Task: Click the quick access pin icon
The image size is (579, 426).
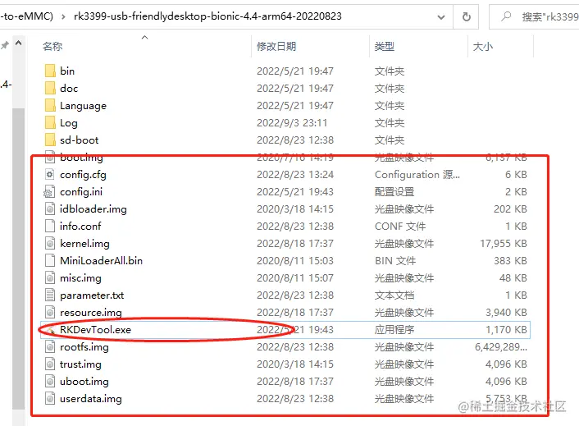Action: coord(4,45)
